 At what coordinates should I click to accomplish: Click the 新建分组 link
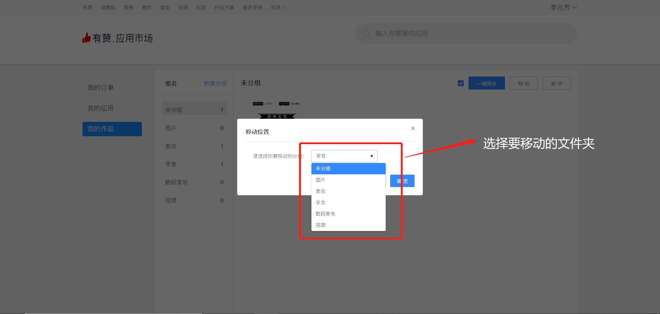215,83
